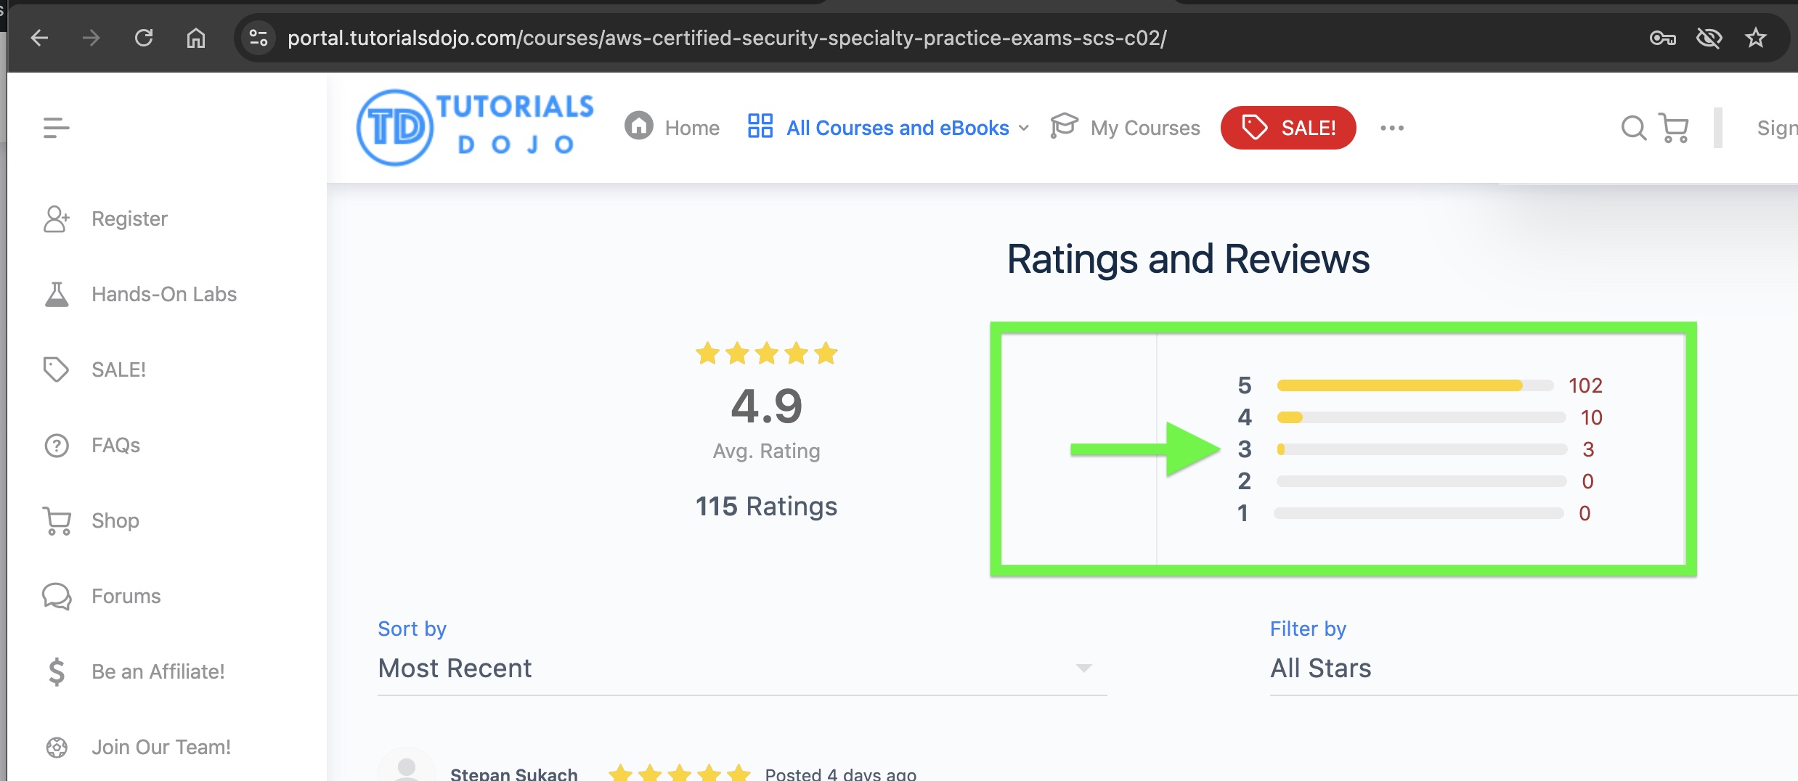Image resolution: width=1798 pixels, height=781 pixels.
Task: Click the red SALE! button
Action: 1288,128
